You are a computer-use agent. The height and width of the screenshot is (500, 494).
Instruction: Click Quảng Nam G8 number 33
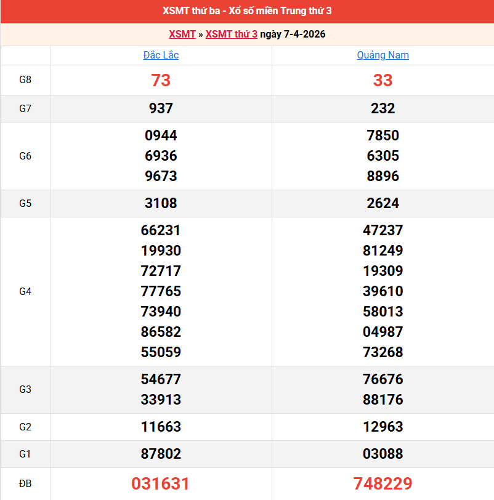pos(383,80)
